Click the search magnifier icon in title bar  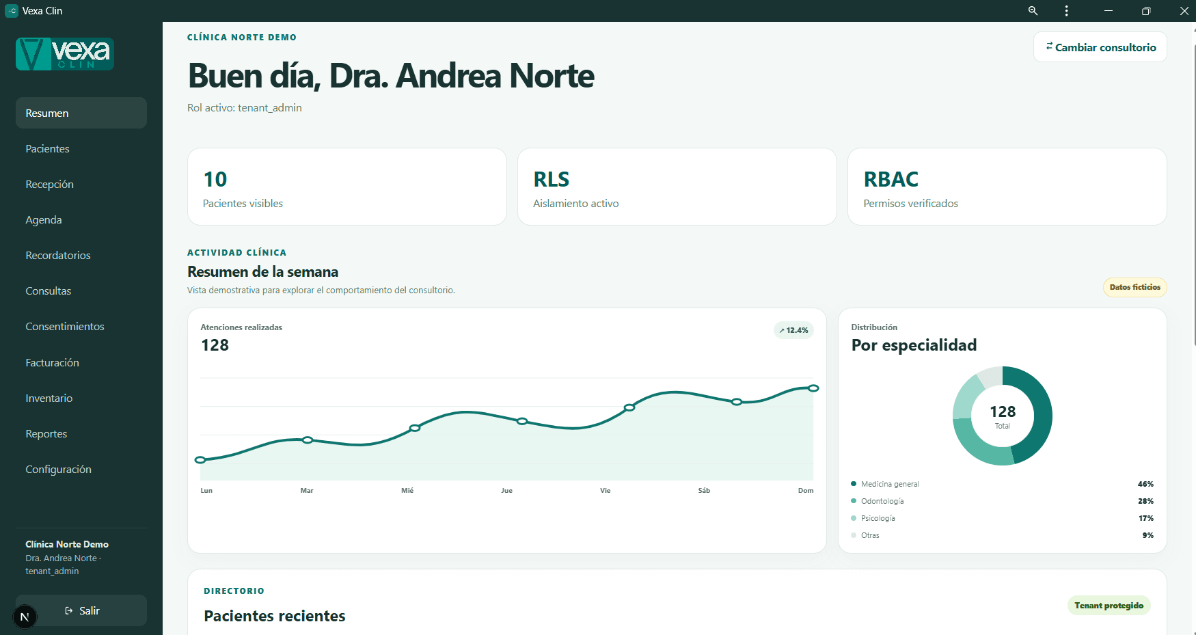[x=1033, y=11]
